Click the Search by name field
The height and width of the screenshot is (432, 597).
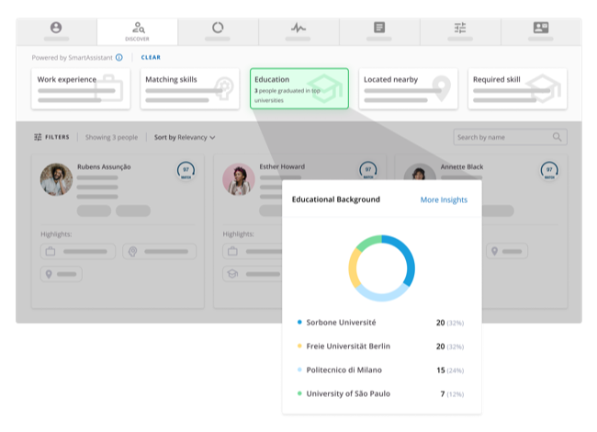[x=501, y=137]
